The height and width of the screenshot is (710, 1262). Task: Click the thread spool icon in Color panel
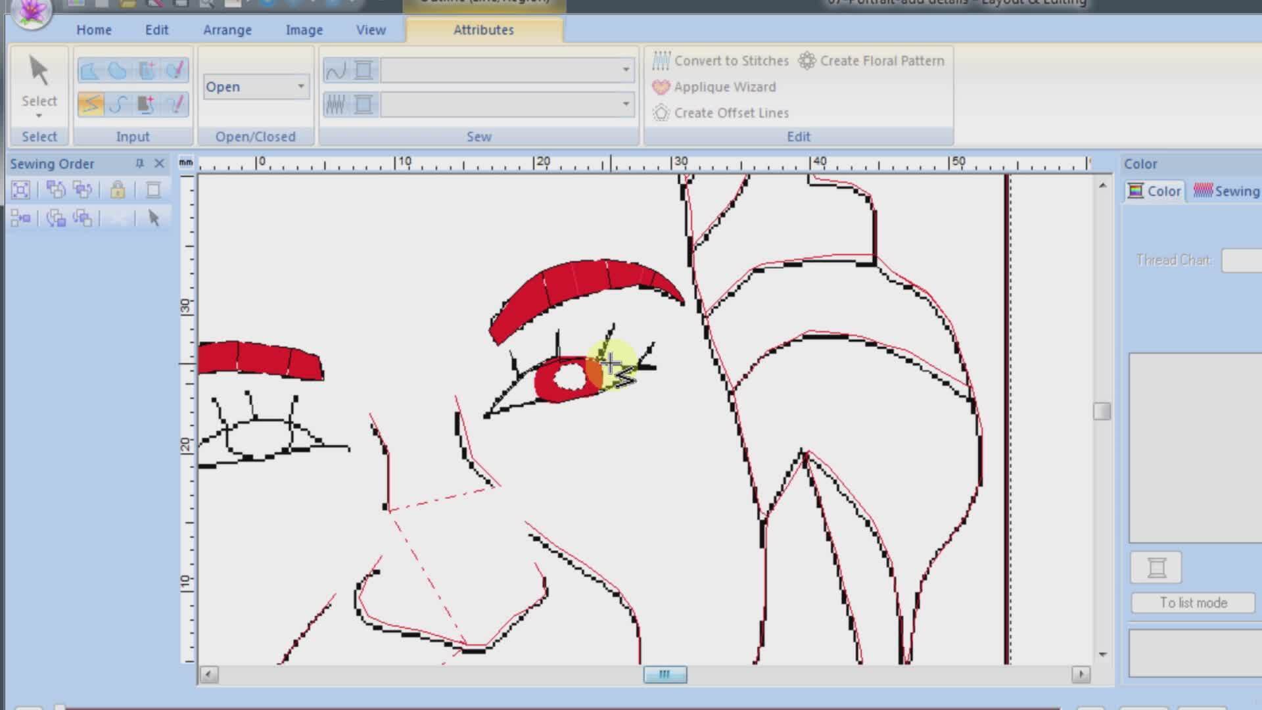[x=1156, y=567]
